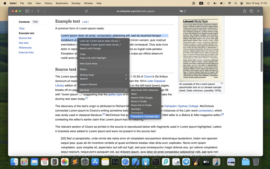The height and width of the screenshot is (169, 270).
Task: Open the sidebar options chevron
Action: (x=32, y=11)
